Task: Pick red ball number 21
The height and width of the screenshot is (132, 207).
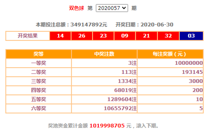Action: 146,36
